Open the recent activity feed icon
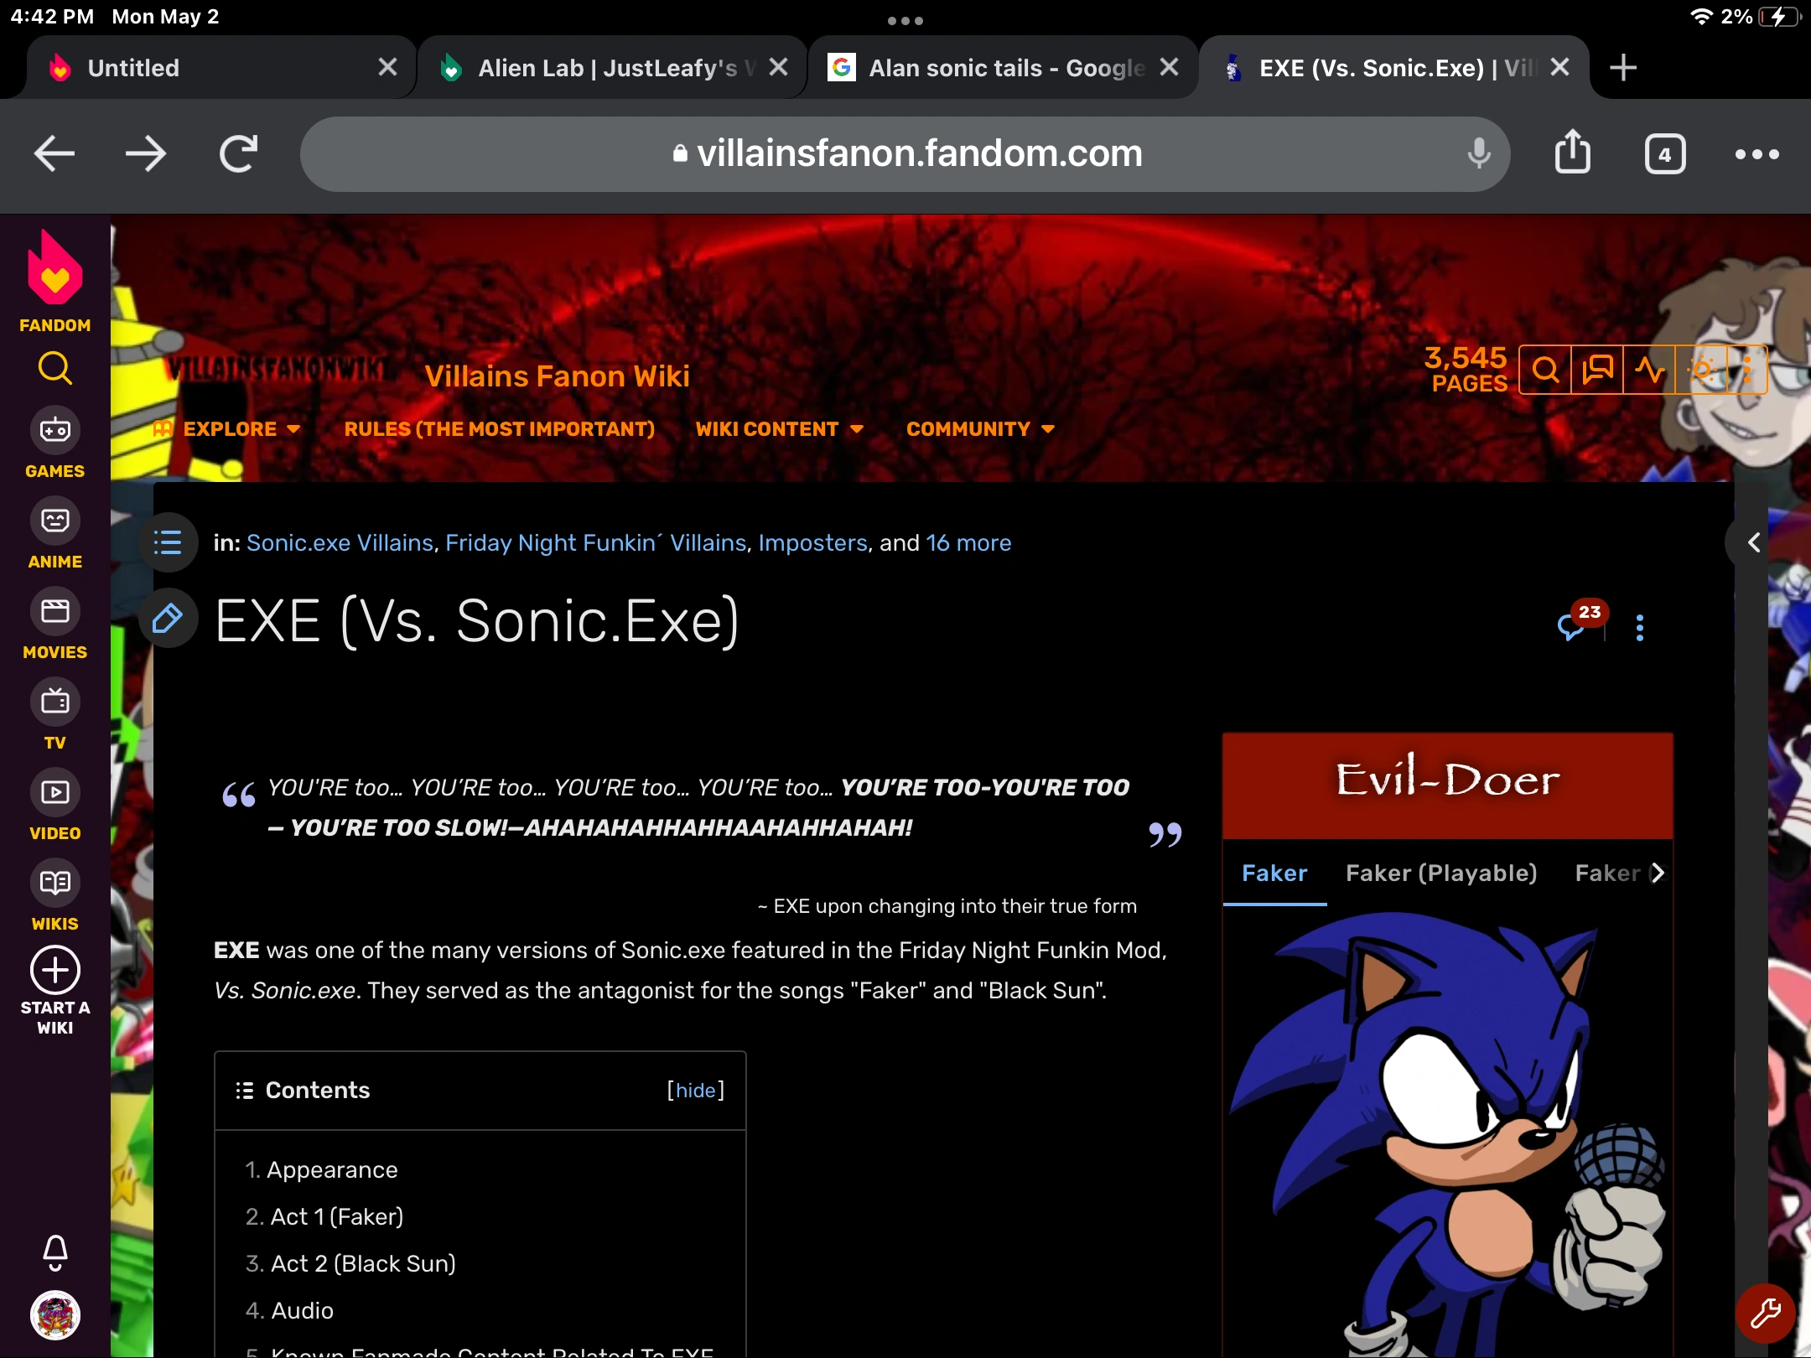The image size is (1811, 1358). pyautogui.click(x=1648, y=369)
